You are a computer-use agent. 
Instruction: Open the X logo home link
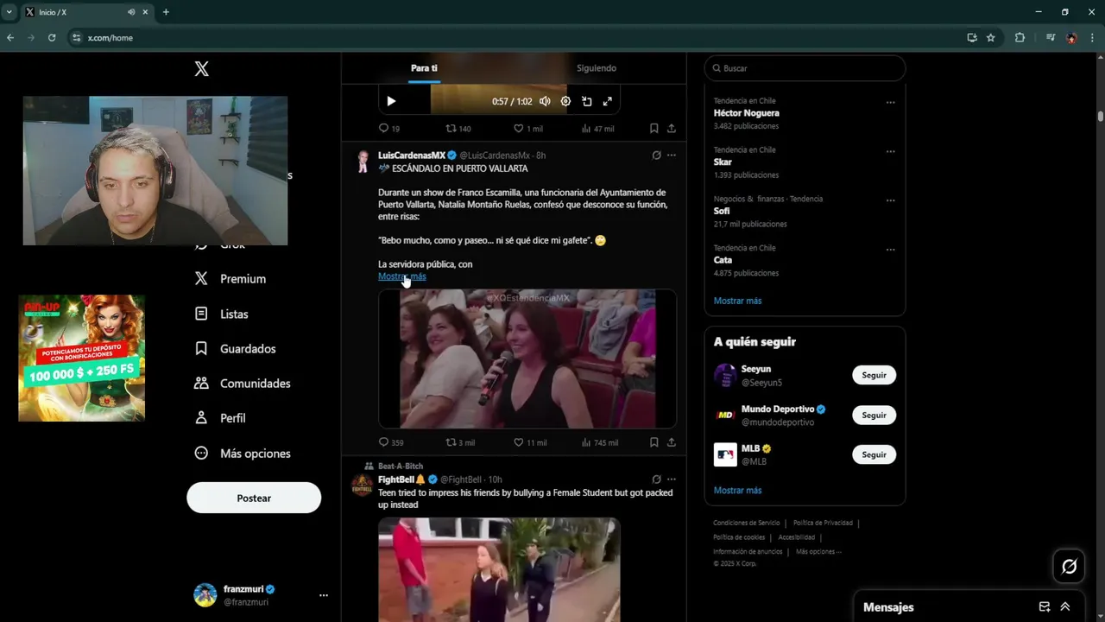(x=201, y=69)
